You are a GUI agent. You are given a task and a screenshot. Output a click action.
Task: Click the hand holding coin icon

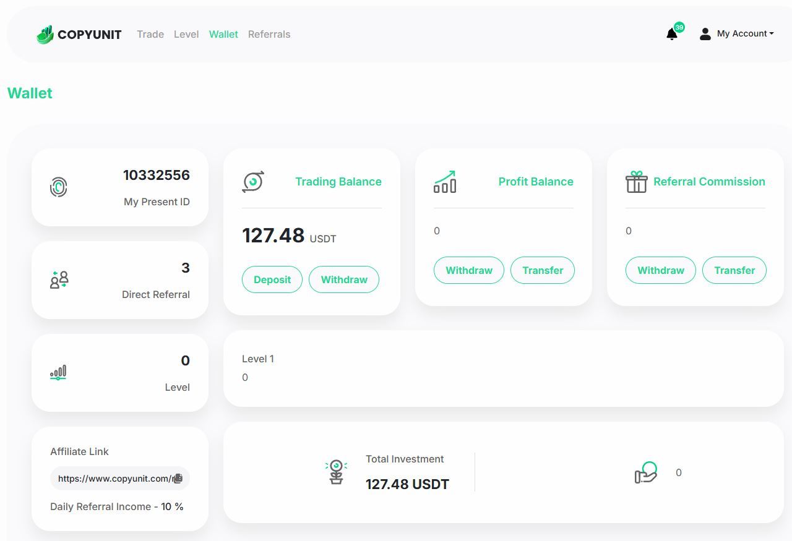pos(646,473)
